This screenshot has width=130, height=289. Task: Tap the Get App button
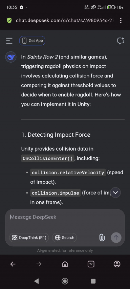pyautogui.click(x=32, y=41)
